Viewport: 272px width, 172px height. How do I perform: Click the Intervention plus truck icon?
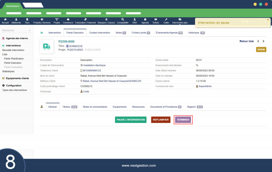tap(180, 19)
